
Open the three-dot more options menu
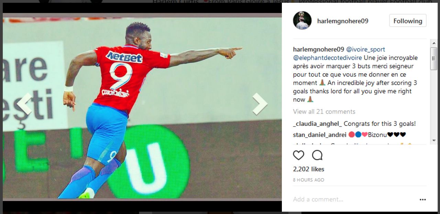click(423, 200)
